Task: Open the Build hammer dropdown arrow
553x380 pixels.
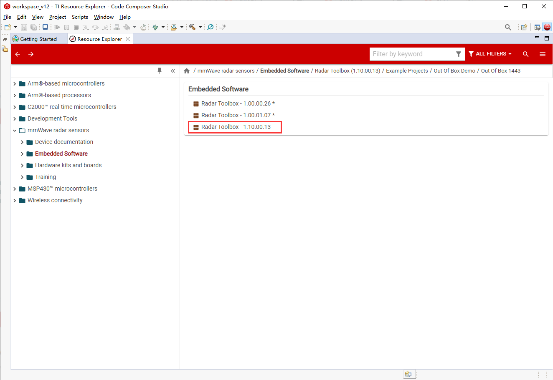Action: [200, 27]
